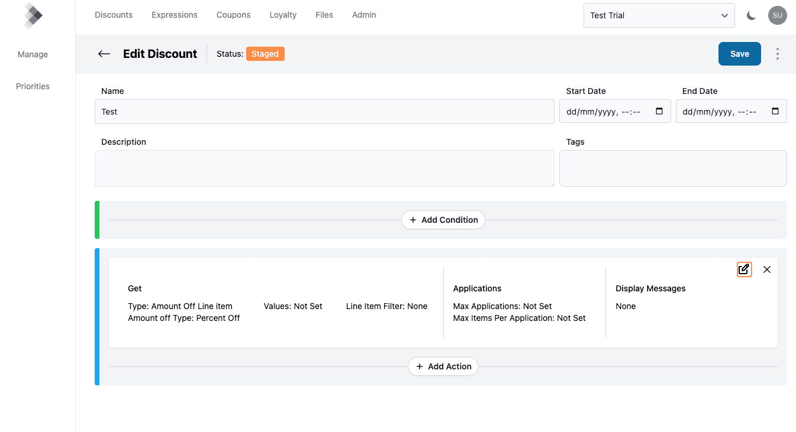Click the back arrow beside Edit Discount

tap(104, 54)
